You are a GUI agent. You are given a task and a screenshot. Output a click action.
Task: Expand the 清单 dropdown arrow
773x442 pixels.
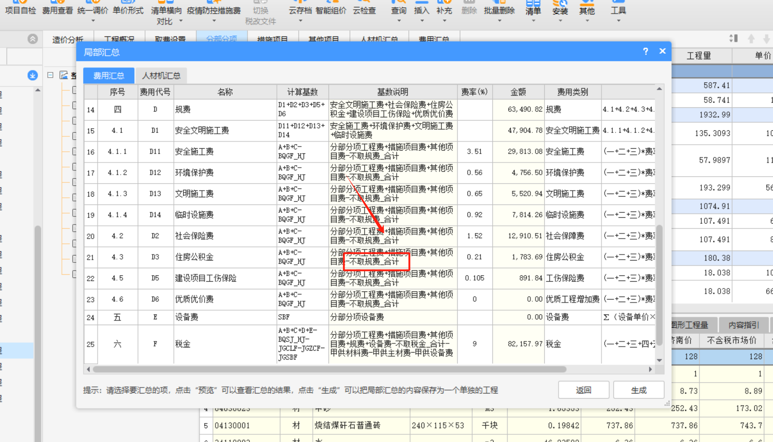click(x=533, y=21)
